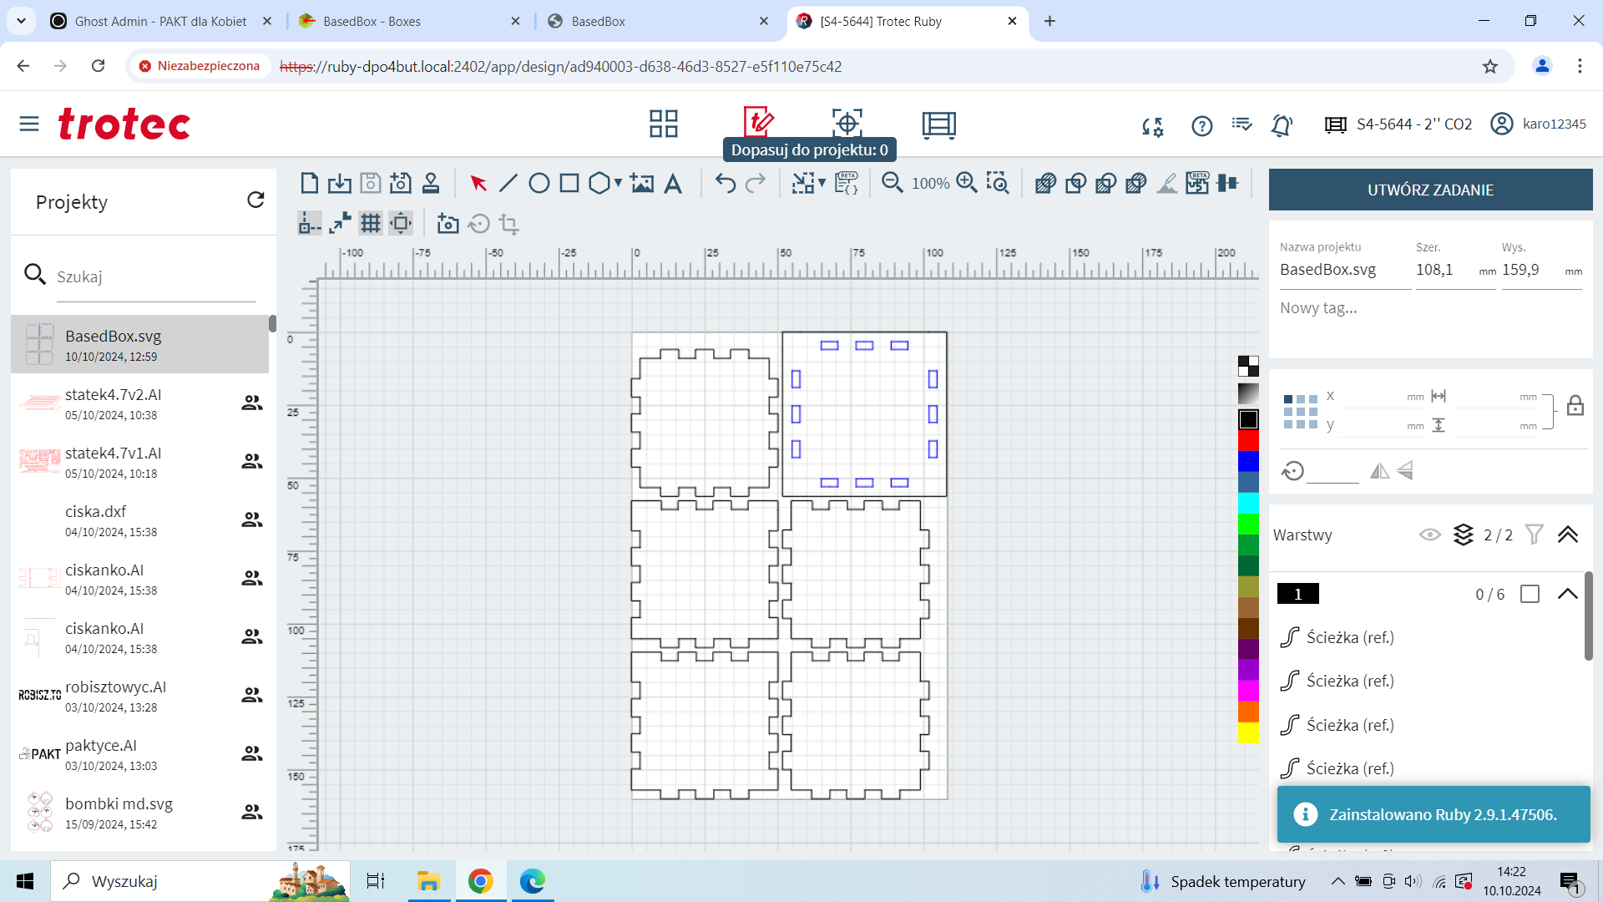This screenshot has height=902, width=1603.
Task: Select the ellipse drawing tool
Action: pyautogui.click(x=539, y=183)
